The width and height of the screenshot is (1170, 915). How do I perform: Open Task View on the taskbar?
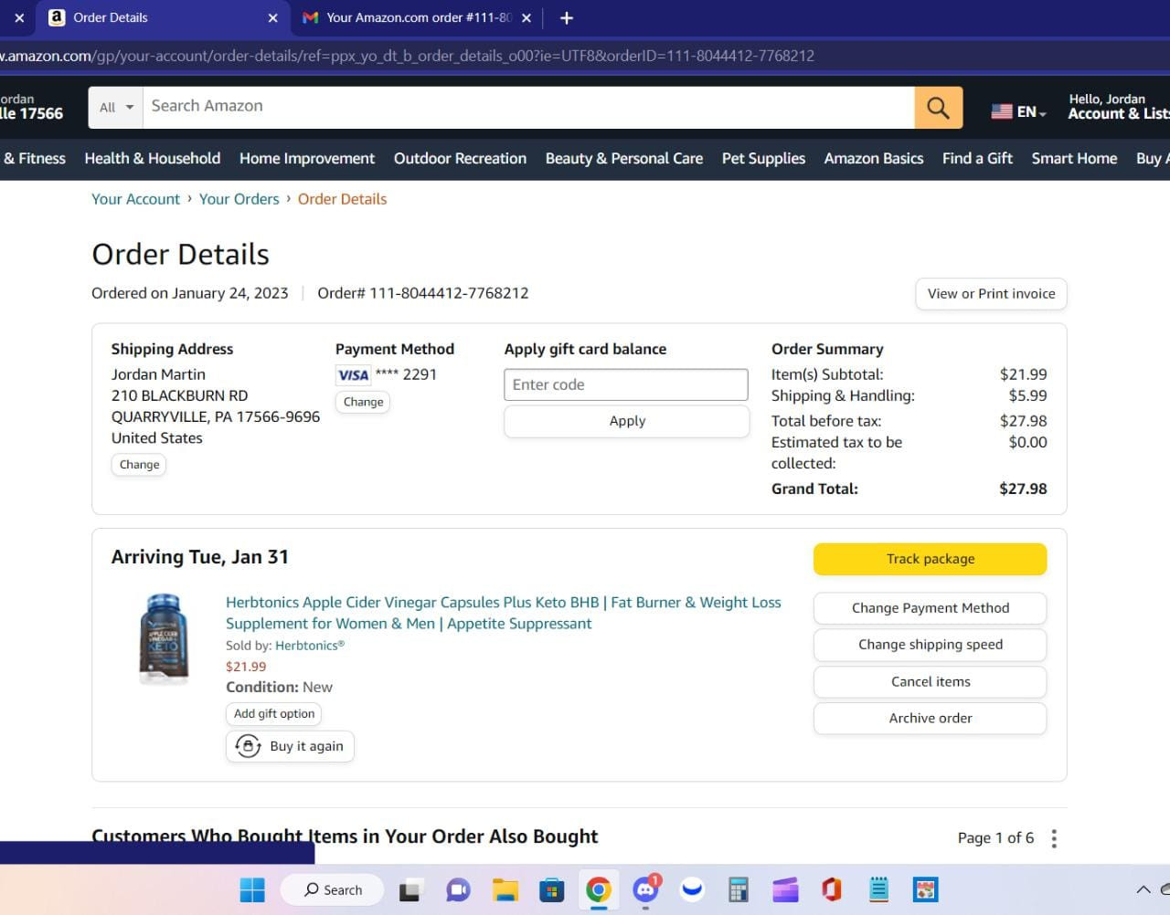point(410,889)
